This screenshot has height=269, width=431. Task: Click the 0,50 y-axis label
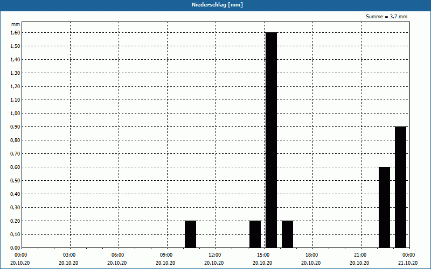pos(15,181)
